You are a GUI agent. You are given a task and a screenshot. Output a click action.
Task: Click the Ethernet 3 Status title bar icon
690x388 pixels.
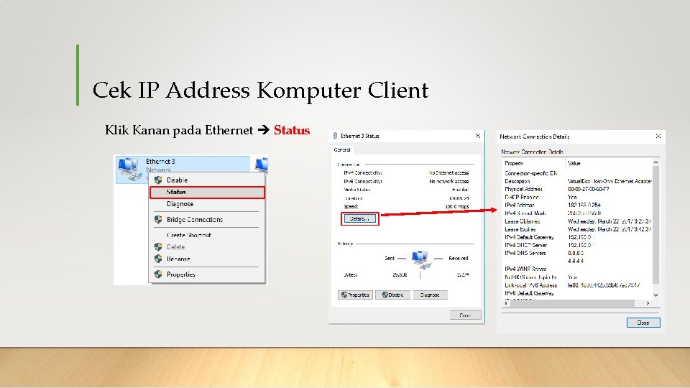pyautogui.click(x=336, y=136)
